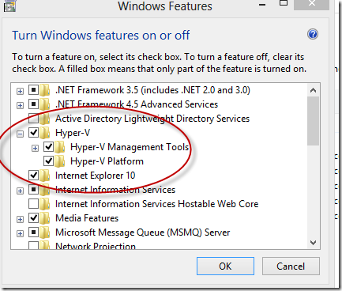Select the .NET Framework 4.5 folder icon
This screenshot has height=291, width=342.
click(45, 104)
